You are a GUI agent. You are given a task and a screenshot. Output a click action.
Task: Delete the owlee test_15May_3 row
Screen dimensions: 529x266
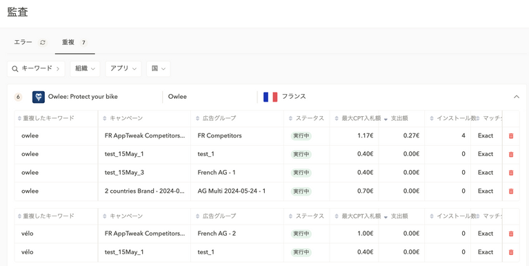[511, 173]
